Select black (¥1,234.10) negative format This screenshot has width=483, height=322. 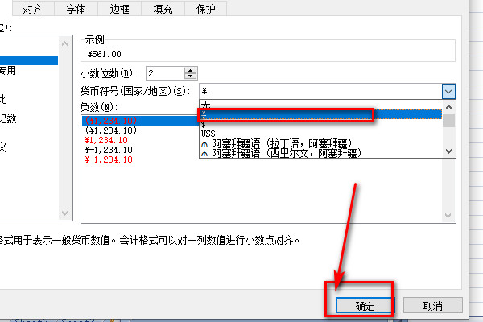tap(110, 130)
